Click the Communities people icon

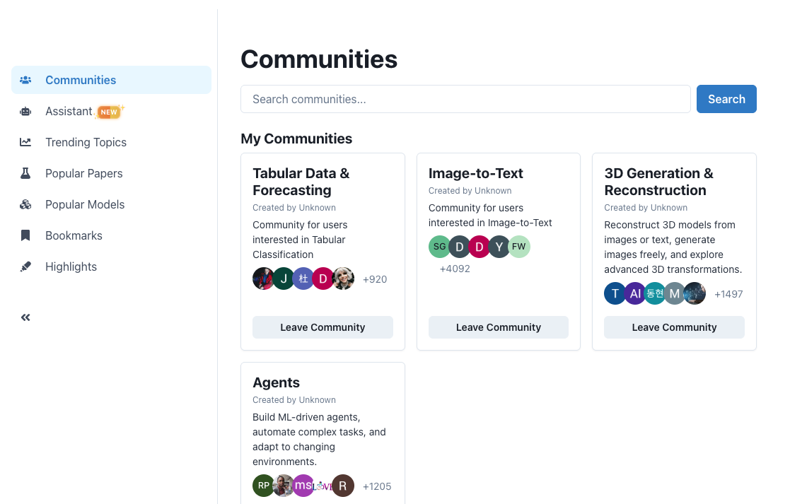pyautogui.click(x=25, y=80)
